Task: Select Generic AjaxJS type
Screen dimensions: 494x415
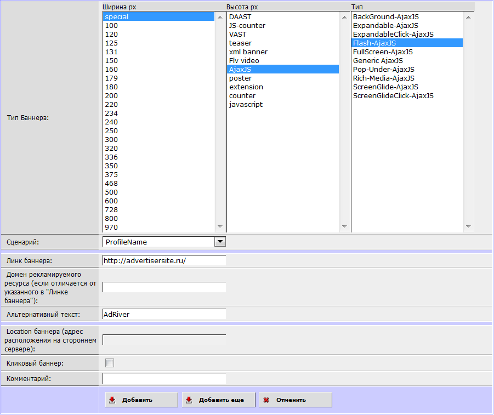Action: pyautogui.click(x=407, y=60)
